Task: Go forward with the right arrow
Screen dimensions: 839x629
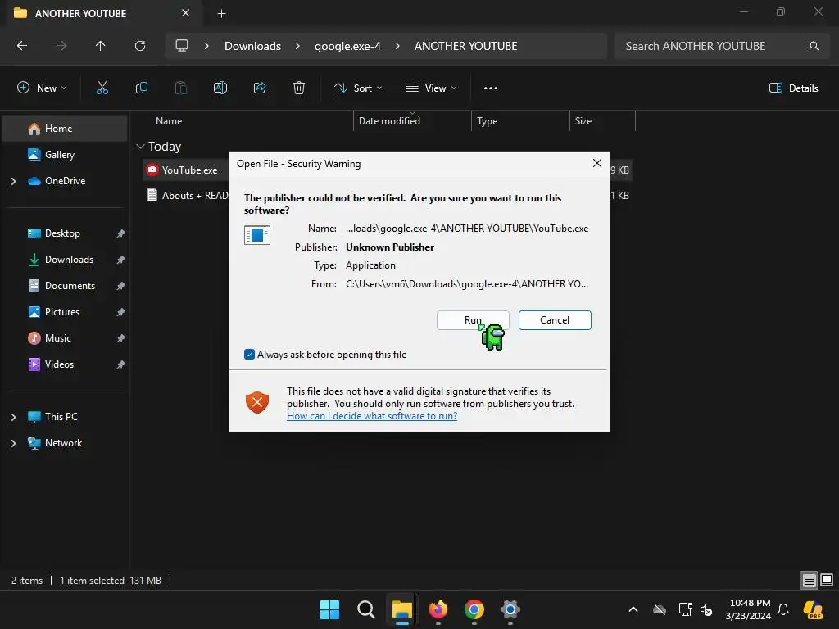Action: pos(61,46)
